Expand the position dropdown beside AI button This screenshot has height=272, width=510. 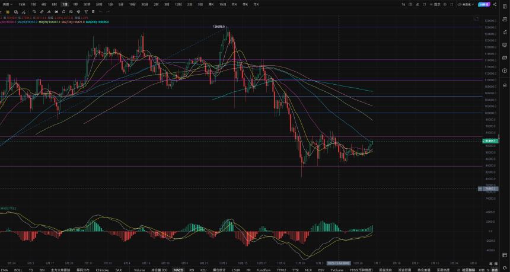click(467, 5)
